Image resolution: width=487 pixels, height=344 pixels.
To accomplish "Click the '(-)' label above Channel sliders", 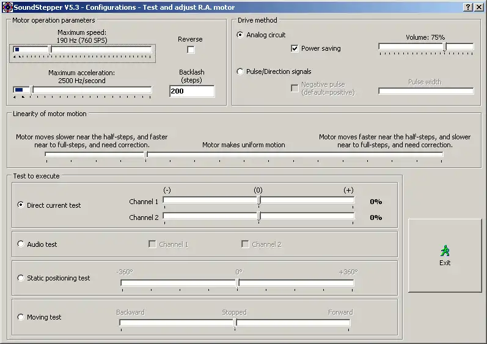I will click(167, 190).
